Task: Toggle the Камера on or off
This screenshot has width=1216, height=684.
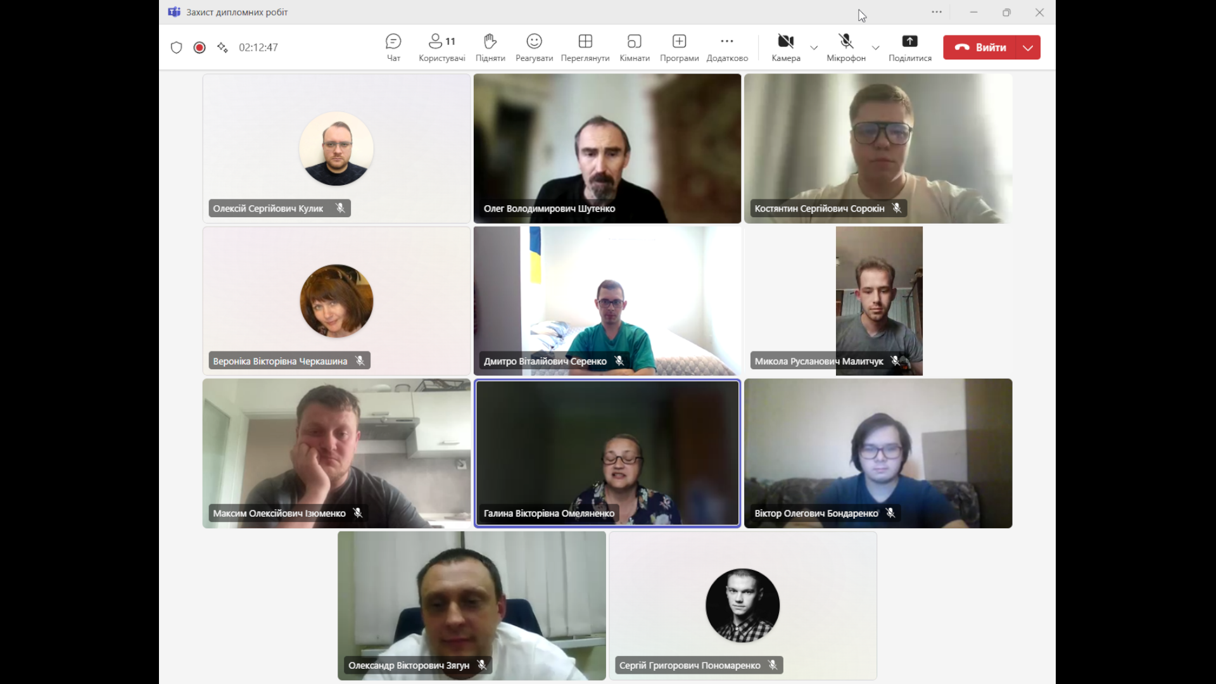Action: [x=785, y=42]
